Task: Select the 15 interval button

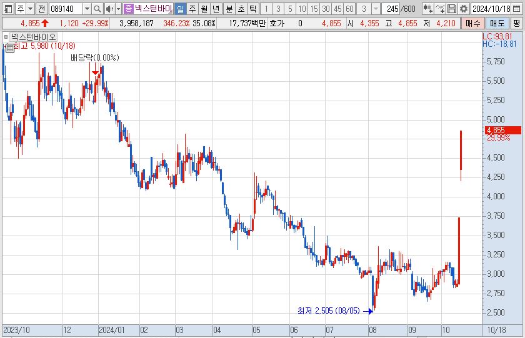Action: [x=314, y=9]
